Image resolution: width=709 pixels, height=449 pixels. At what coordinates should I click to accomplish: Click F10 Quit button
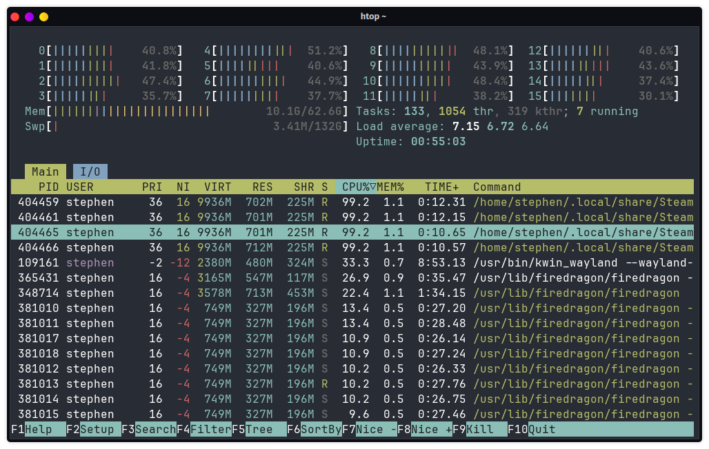point(601,429)
